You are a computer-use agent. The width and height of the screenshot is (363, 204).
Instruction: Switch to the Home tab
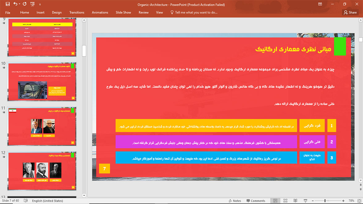(25, 13)
